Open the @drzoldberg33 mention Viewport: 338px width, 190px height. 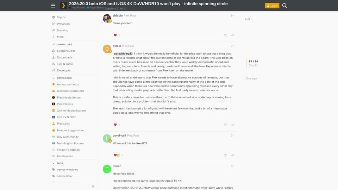[123, 53]
